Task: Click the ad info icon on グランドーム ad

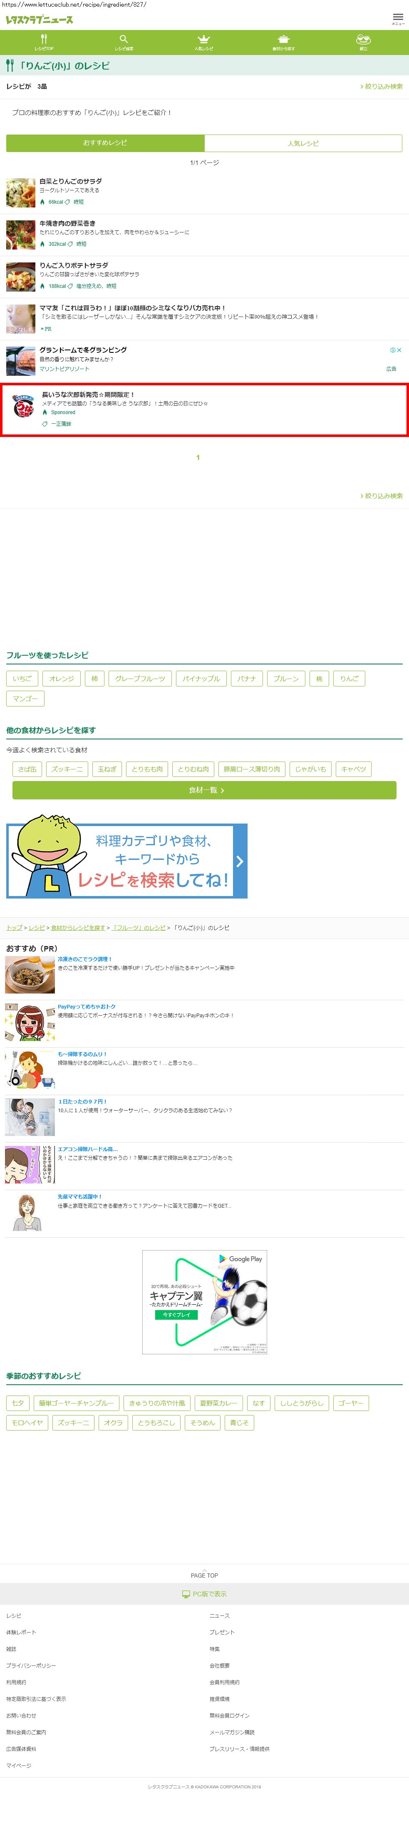Action: pos(393,350)
